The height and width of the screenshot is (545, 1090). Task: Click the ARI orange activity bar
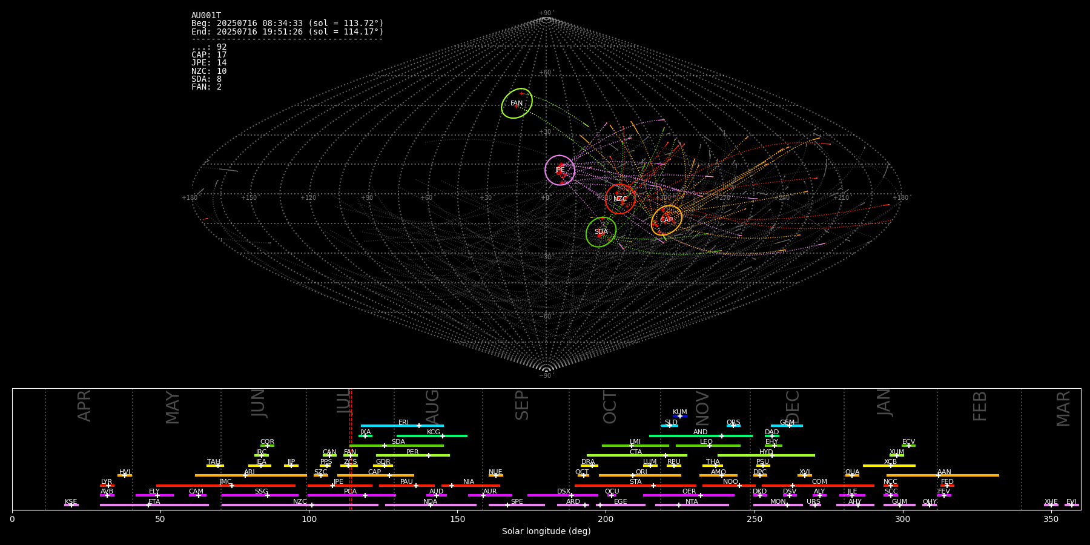click(251, 475)
